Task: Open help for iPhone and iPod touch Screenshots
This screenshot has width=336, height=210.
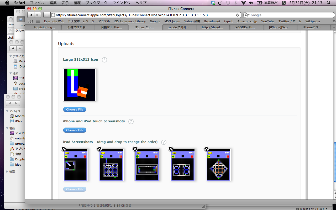Action: tap(131, 122)
